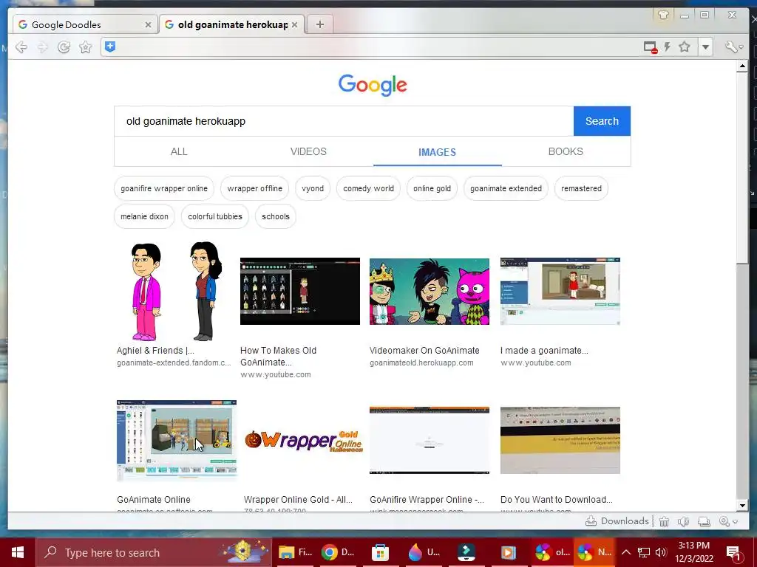Click the screen capture icon with red badge
Screen dimensions: 757x567
[651, 47]
